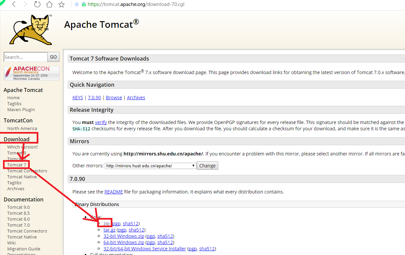Click the Documentation sidebar heading
This screenshot has width=405, height=255.
(23, 199)
